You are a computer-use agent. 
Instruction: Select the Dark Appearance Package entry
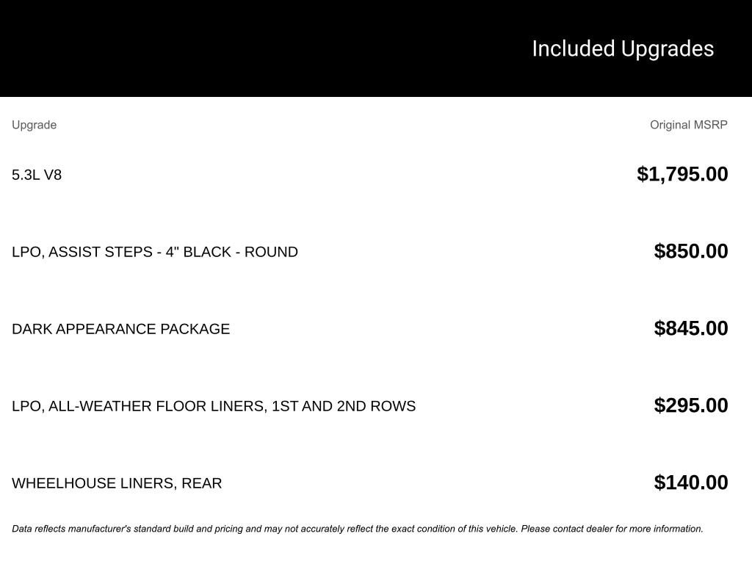120,329
